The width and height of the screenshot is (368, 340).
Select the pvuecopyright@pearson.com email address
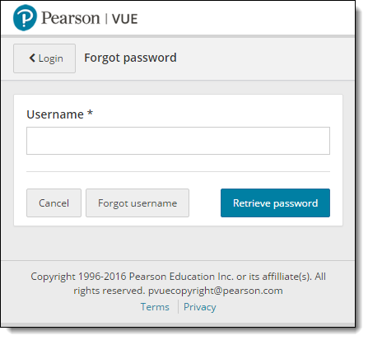[x=216, y=291]
